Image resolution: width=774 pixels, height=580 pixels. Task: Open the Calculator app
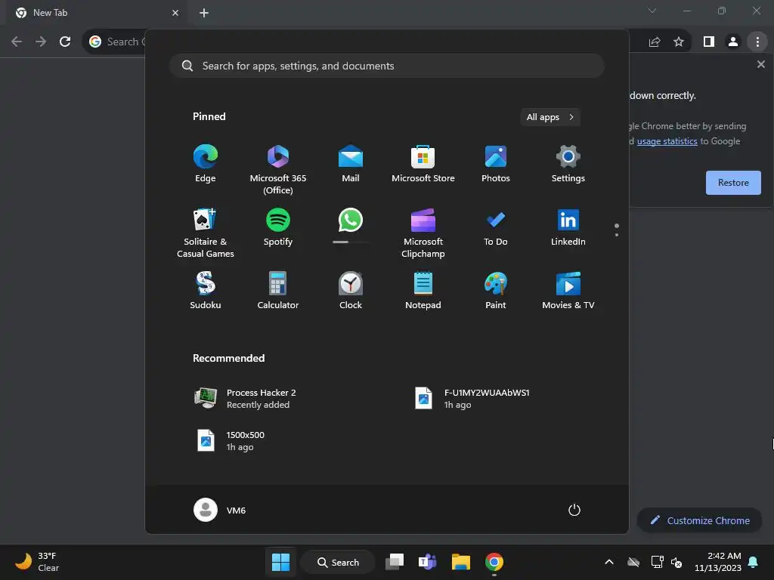point(278,291)
